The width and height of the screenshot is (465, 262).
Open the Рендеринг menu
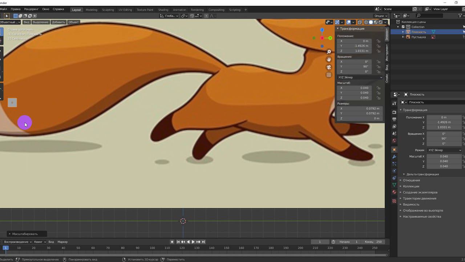point(31,9)
